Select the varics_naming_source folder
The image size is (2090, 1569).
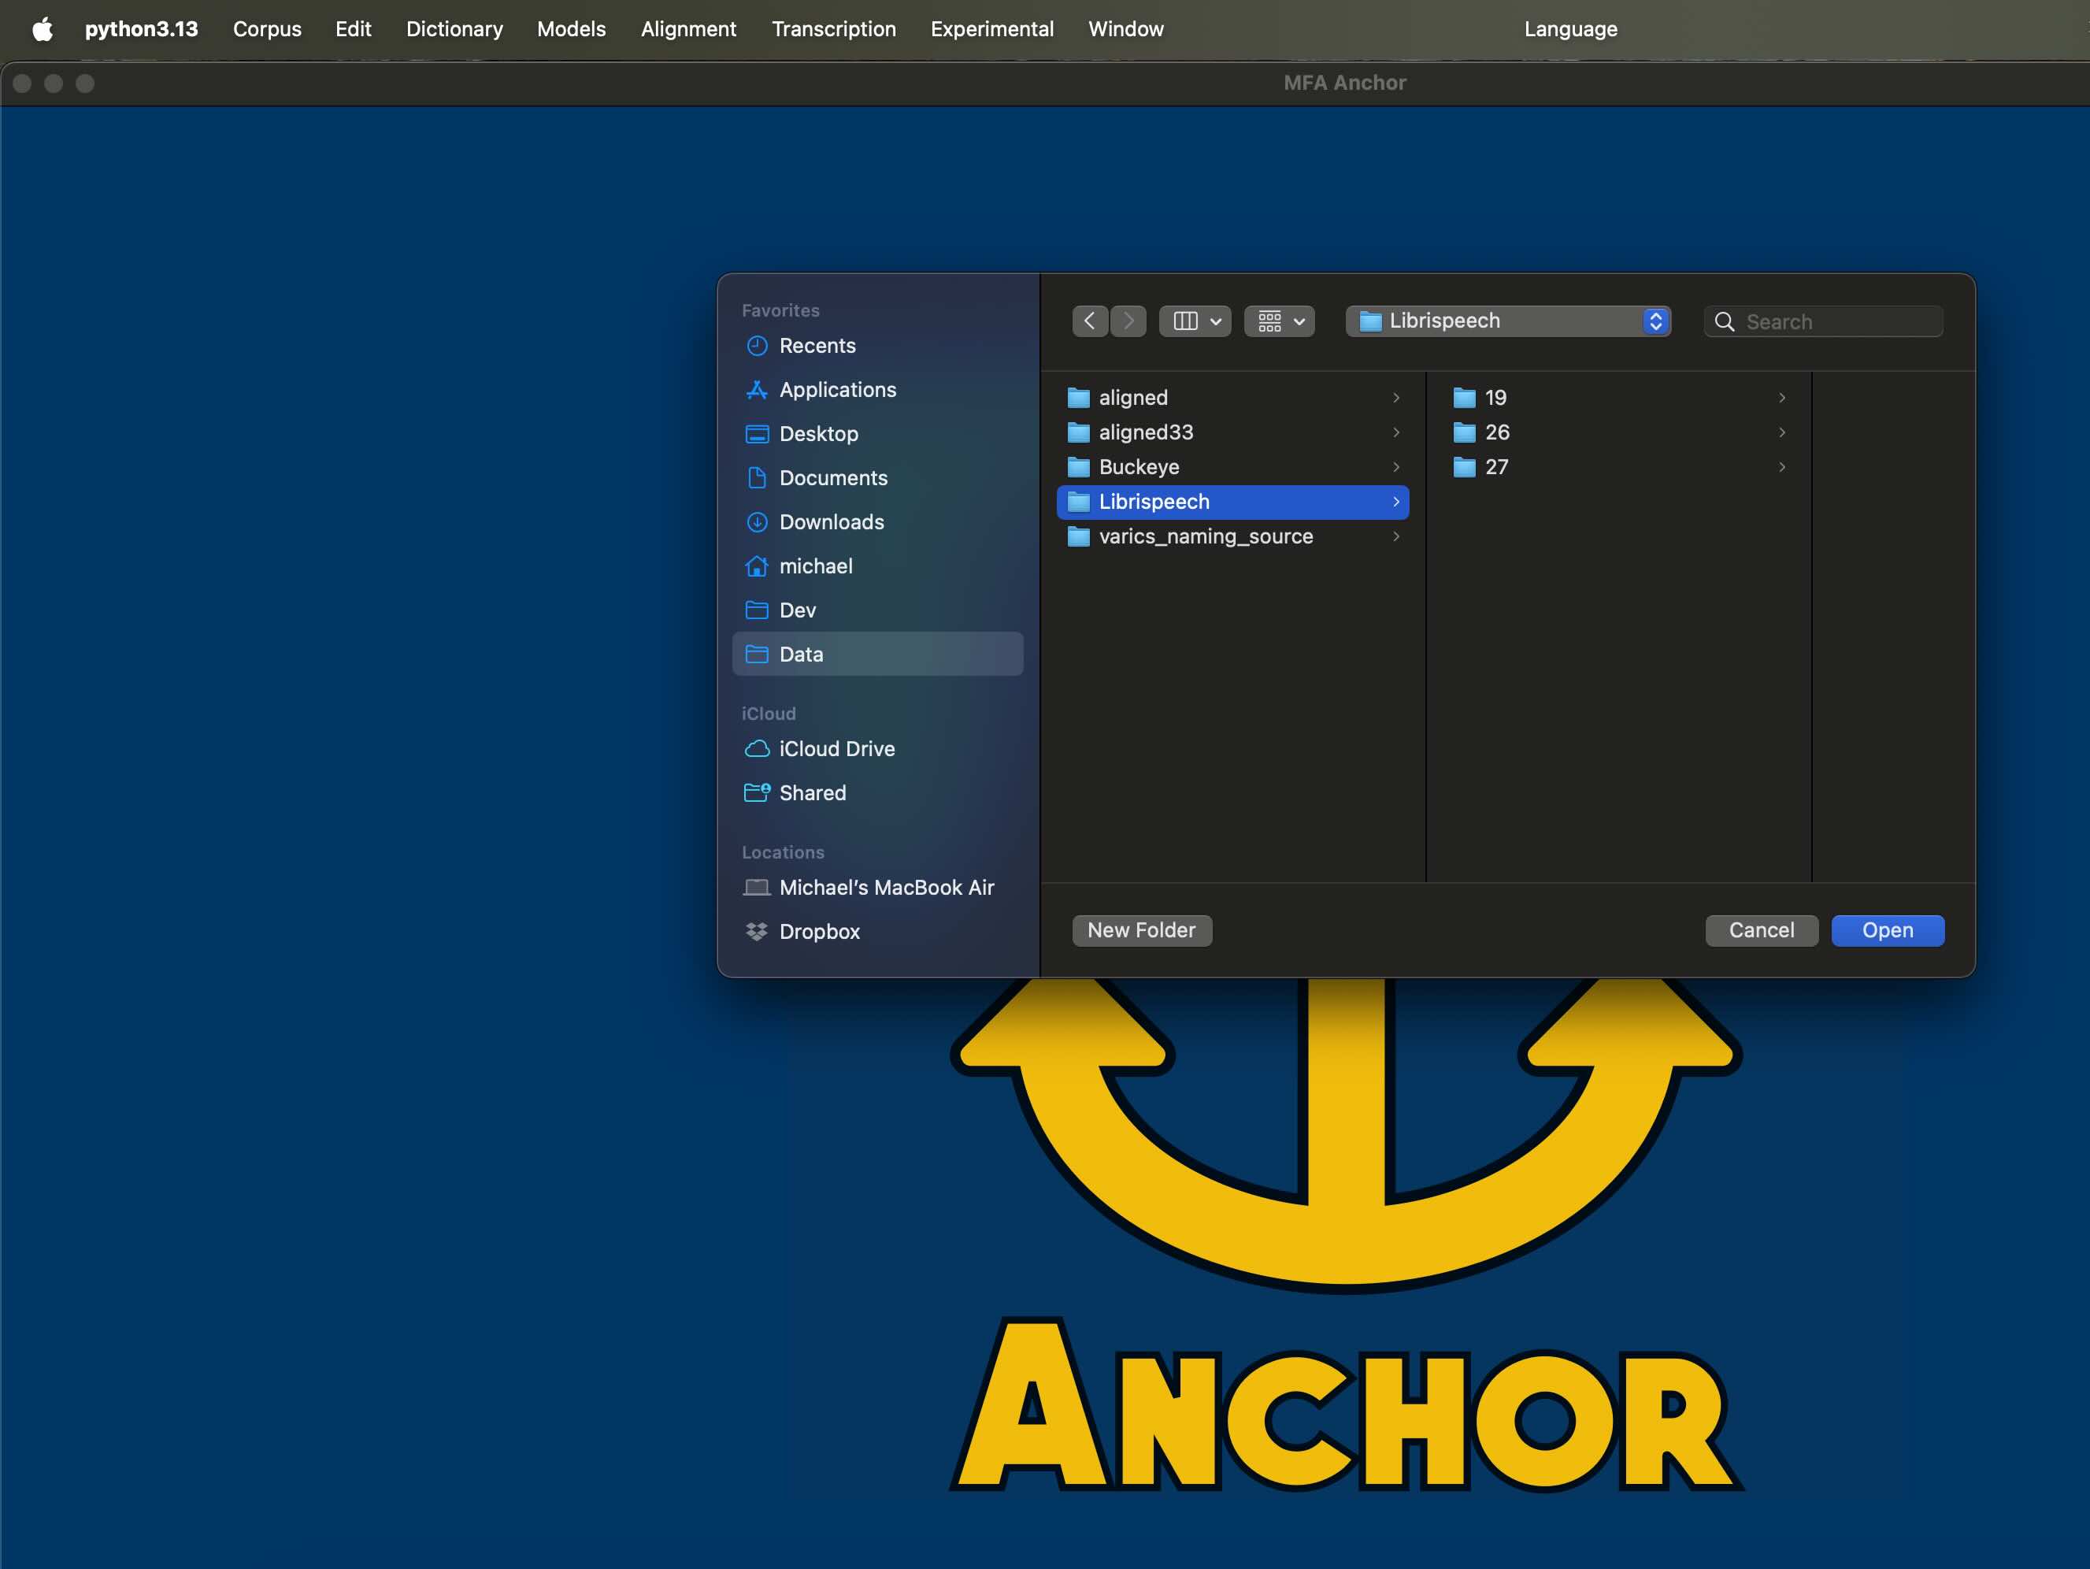1233,537
